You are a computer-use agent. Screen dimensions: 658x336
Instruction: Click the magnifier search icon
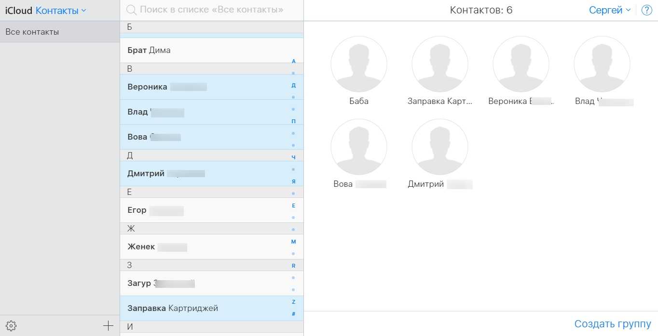pyautogui.click(x=131, y=10)
